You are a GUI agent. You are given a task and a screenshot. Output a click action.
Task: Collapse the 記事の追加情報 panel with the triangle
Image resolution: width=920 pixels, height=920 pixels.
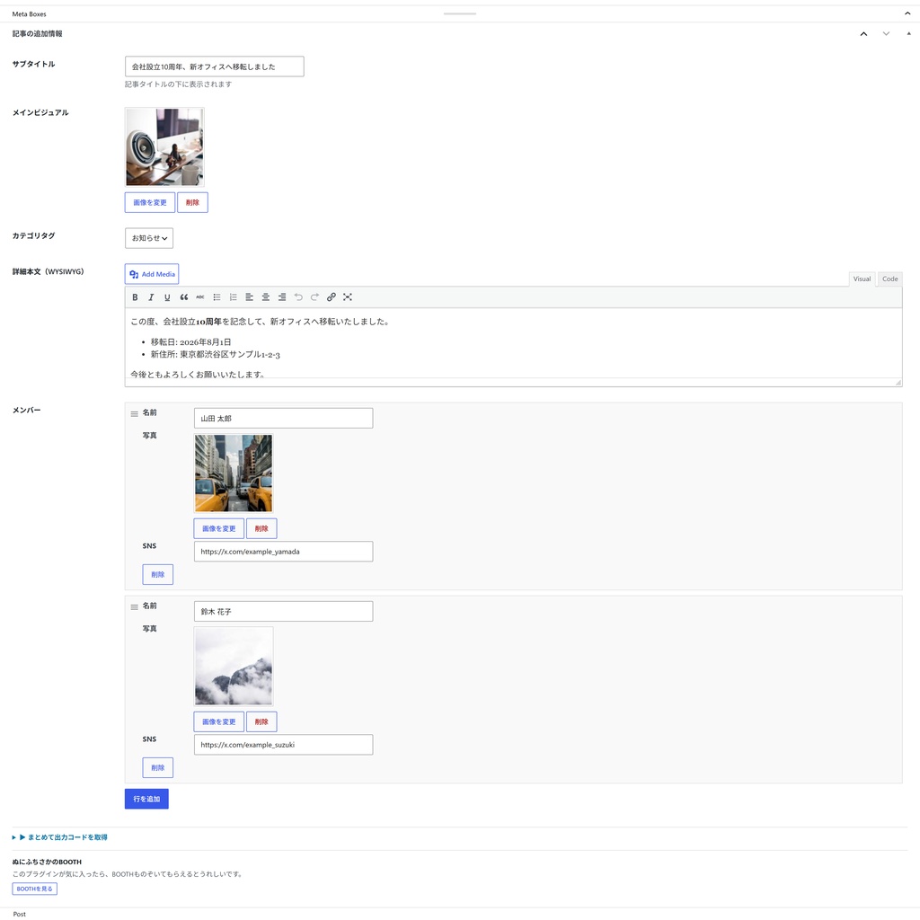tap(909, 34)
